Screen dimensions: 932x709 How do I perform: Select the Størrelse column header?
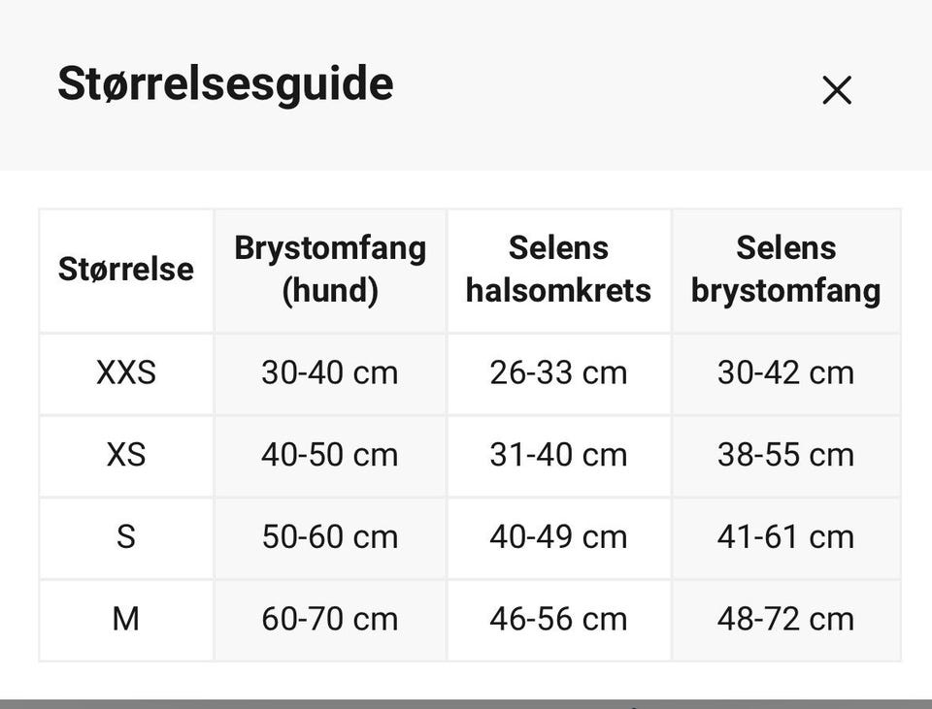[x=126, y=271]
